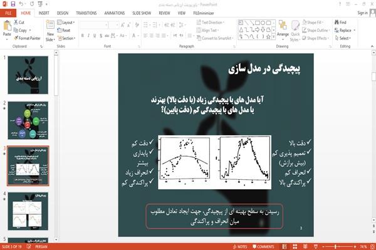Toggle text Shadow formatting
Screen dimensions: 376x250
tap(101, 36)
